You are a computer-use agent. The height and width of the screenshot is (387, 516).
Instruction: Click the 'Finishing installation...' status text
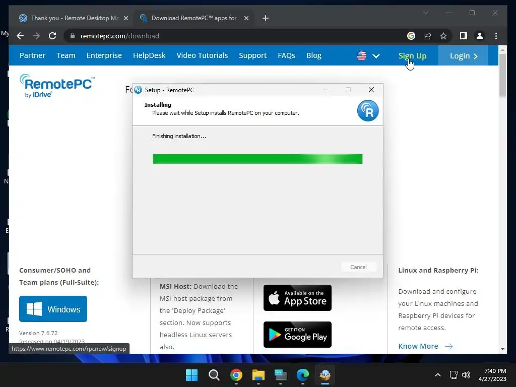pyautogui.click(x=179, y=136)
